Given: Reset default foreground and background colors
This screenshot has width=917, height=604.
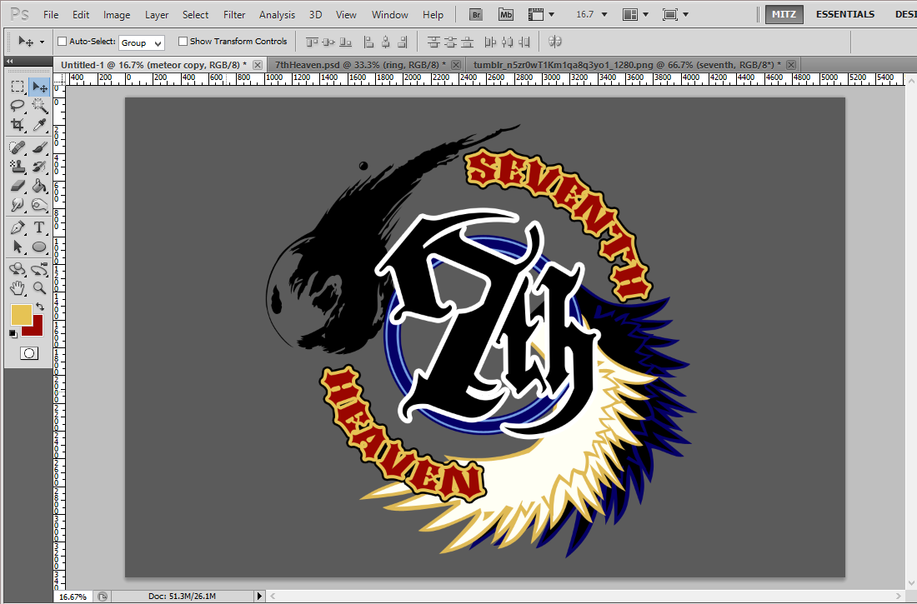Looking at the screenshot, I should [x=13, y=334].
